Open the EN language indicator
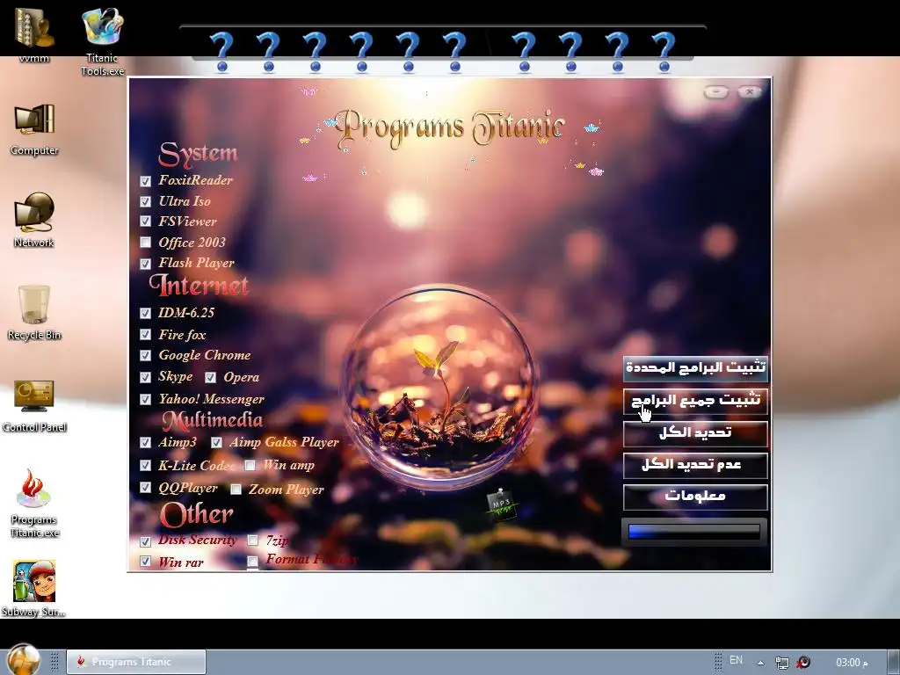 [x=736, y=660]
